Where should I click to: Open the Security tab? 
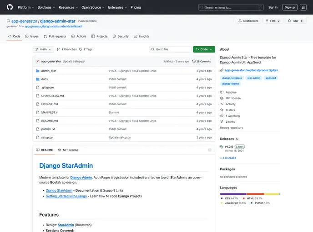point(121,36)
